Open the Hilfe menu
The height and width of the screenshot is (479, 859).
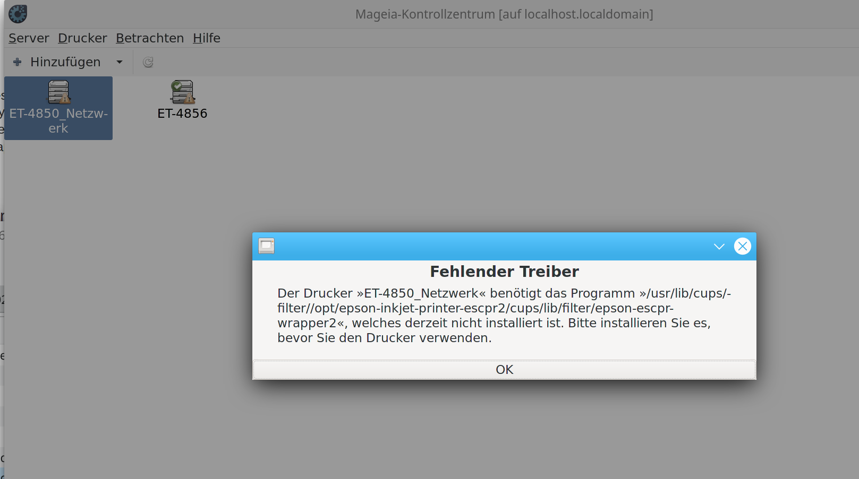(207, 38)
